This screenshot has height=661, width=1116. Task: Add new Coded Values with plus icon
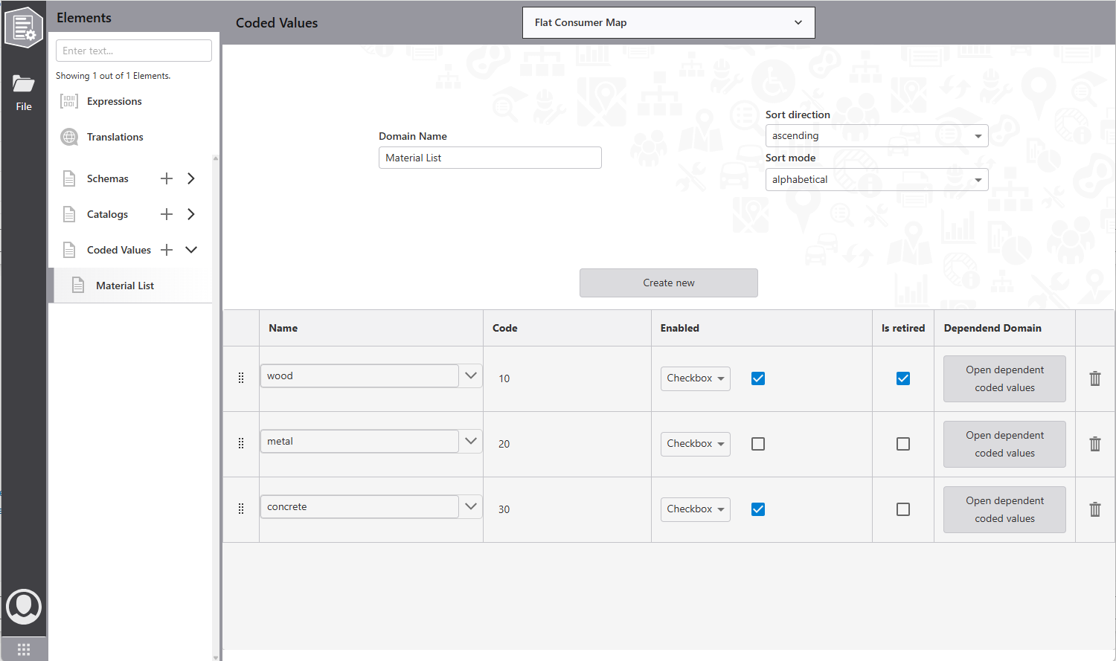click(167, 250)
